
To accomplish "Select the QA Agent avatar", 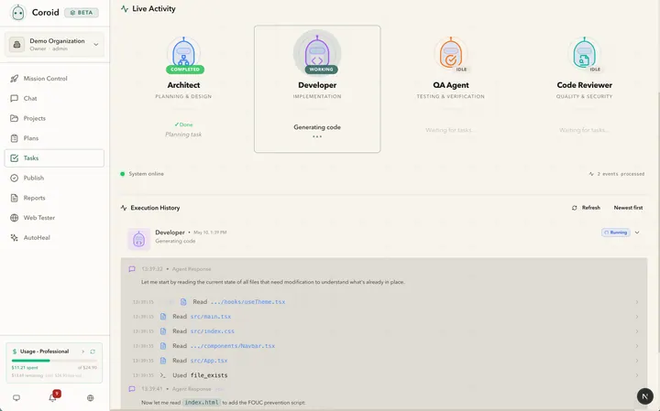I will pyautogui.click(x=451, y=53).
